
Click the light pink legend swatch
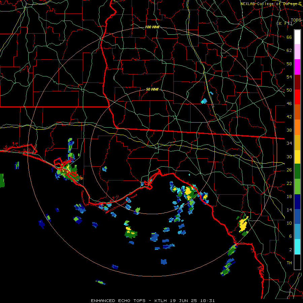point(297,52)
